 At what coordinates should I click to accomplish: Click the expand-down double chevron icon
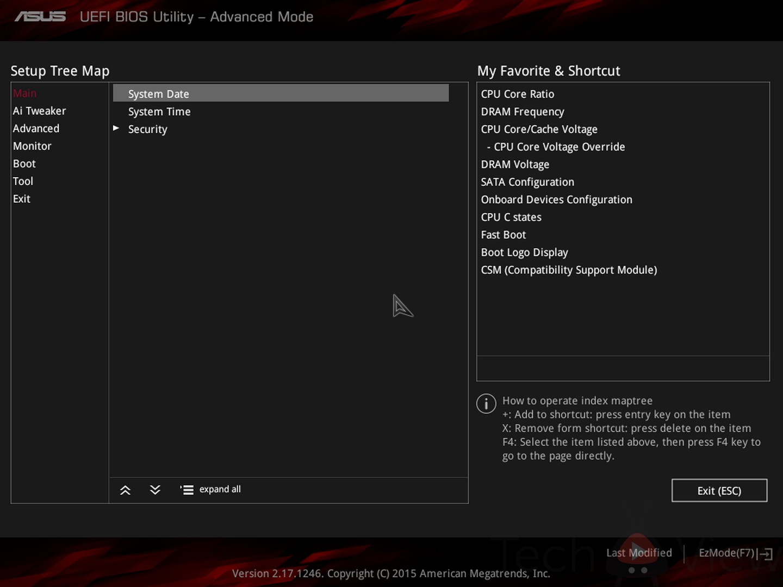pyautogui.click(x=155, y=490)
